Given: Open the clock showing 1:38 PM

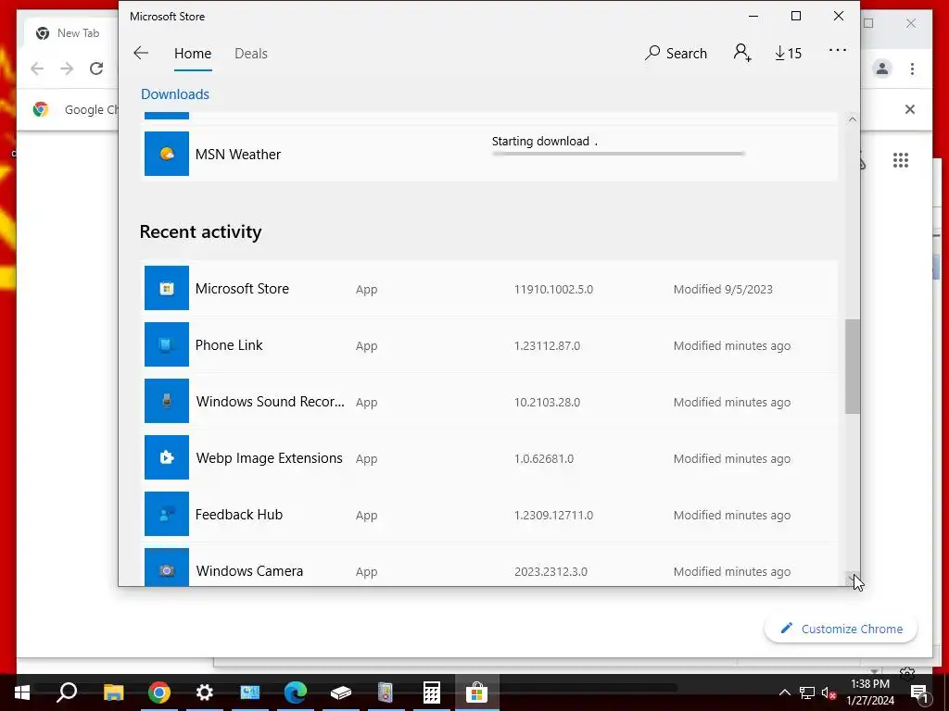Looking at the screenshot, I should (x=870, y=692).
